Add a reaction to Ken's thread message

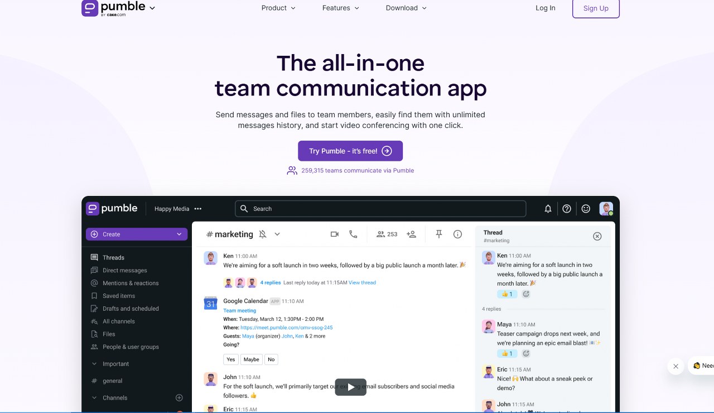pos(526,294)
